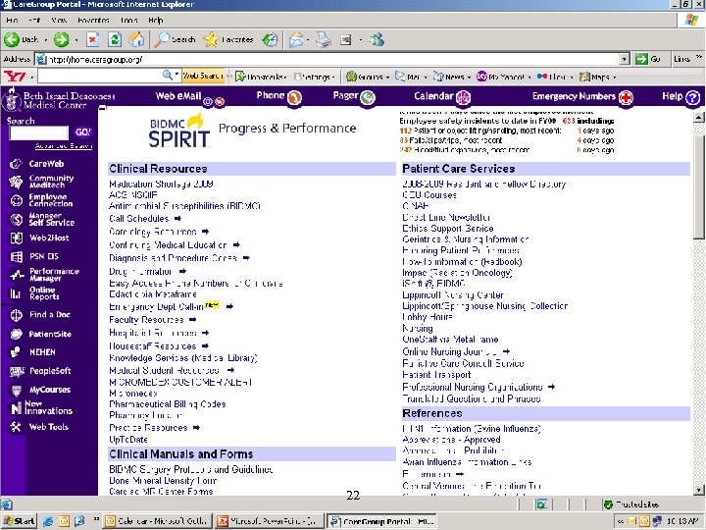The height and width of the screenshot is (530, 706).
Task: Go to the browser Home icon
Action: point(136,39)
